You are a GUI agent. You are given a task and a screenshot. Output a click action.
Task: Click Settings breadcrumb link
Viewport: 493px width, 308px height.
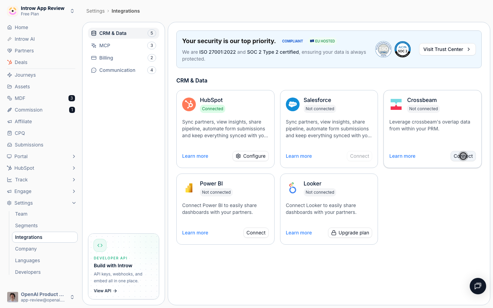tap(96, 11)
